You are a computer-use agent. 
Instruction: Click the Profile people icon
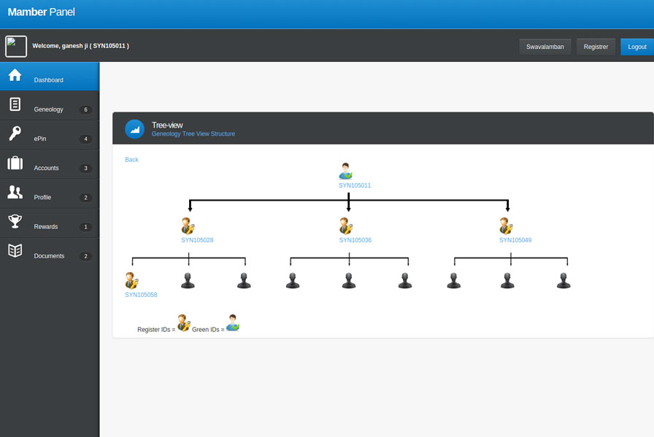click(x=15, y=192)
